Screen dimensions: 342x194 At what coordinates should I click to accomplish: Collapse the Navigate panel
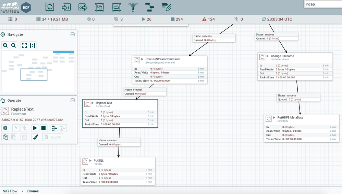(73, 35)
